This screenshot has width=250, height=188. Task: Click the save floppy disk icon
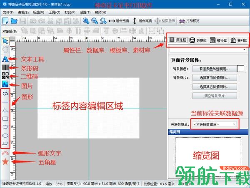coord(22,21)
